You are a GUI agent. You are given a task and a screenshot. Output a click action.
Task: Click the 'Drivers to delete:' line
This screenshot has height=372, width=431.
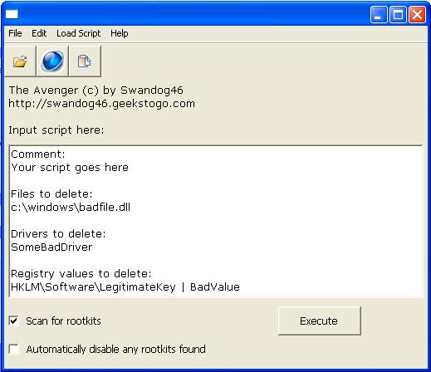pos(58,234)
